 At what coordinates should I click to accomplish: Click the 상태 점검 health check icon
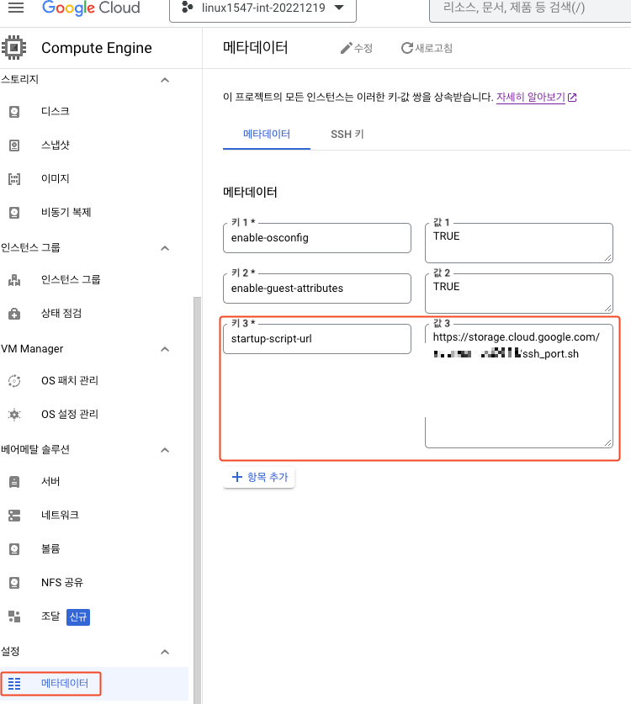(x=14, y=314)
